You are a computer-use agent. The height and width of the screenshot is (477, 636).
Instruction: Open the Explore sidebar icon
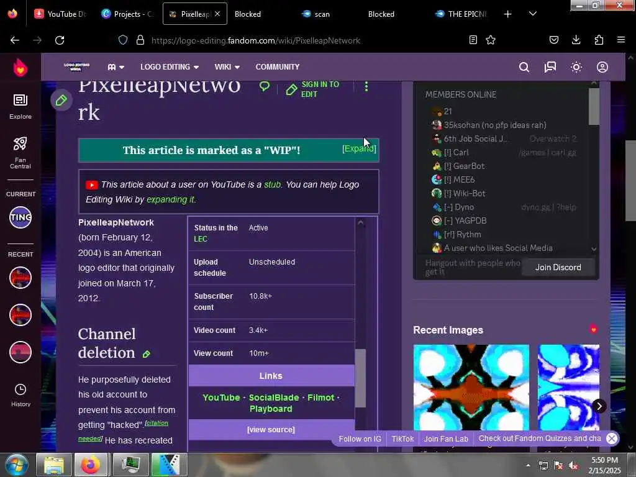[20, 106]
